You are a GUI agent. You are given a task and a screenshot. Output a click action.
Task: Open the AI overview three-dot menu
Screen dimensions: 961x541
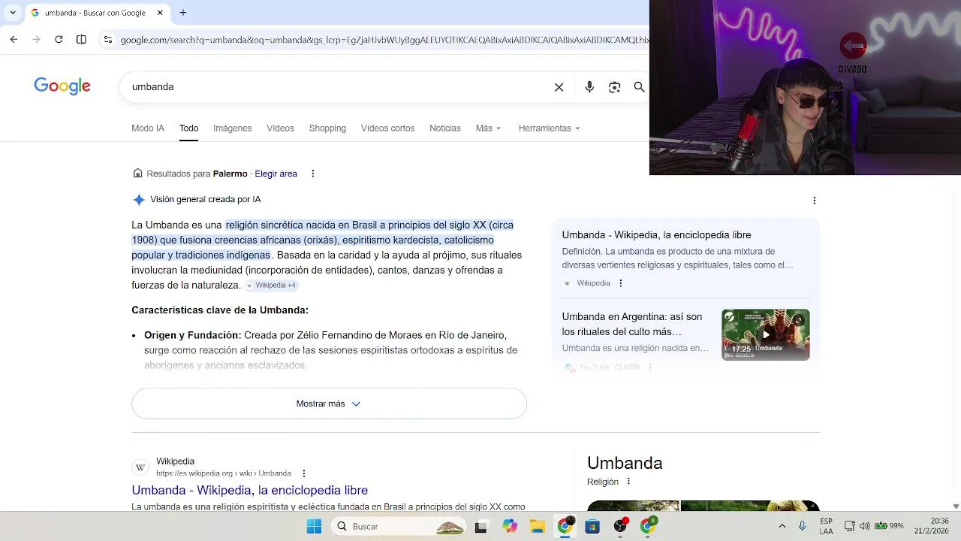815,201
